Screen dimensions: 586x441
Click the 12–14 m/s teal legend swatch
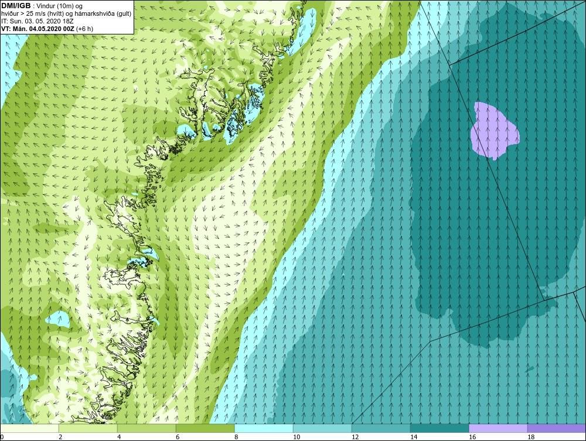[x=381, y=428]
